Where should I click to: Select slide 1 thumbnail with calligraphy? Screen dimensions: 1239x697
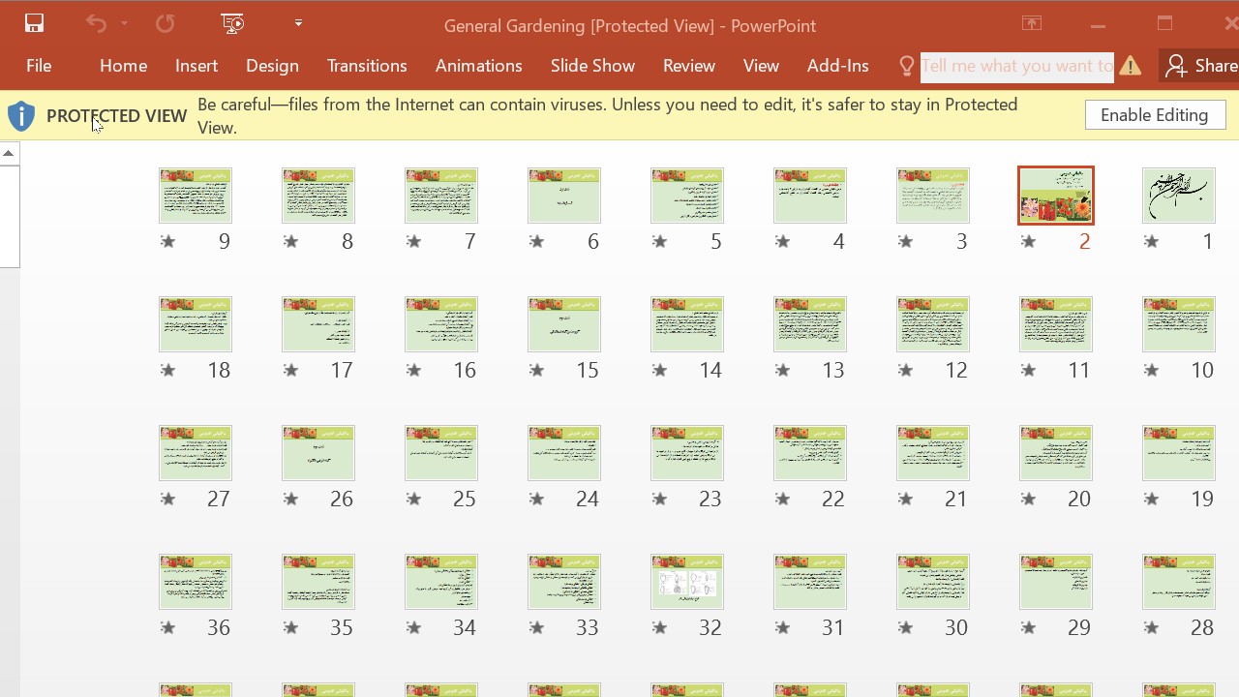tap(1178, 196)
